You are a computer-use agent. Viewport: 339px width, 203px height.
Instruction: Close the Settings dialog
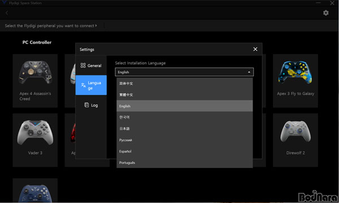pyautogui.click(x=255, y=49)
